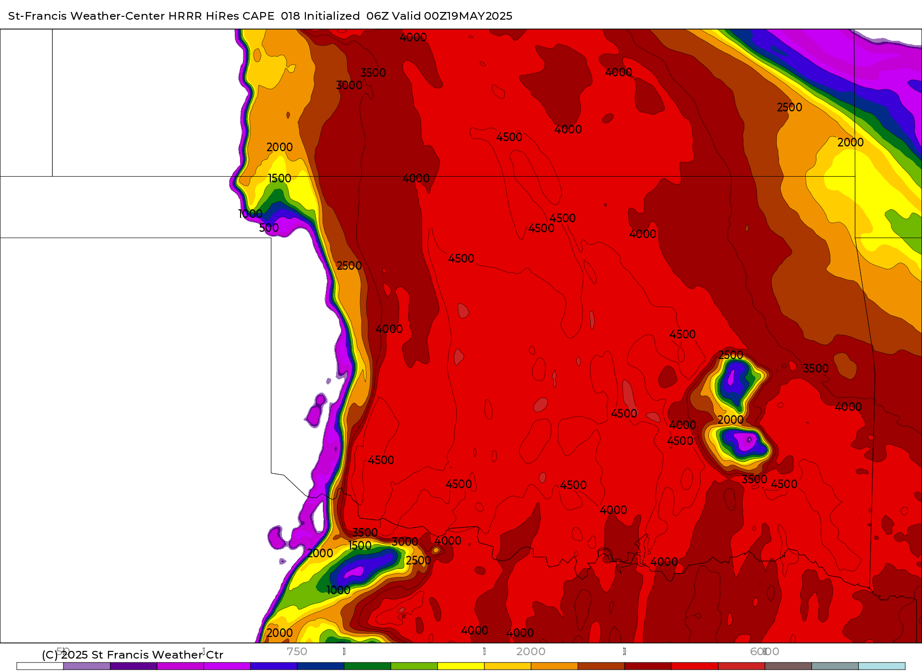Pick the blue-violet indigo legend swatch
Screen dimensions: 922x672
[x=274, y=666]
